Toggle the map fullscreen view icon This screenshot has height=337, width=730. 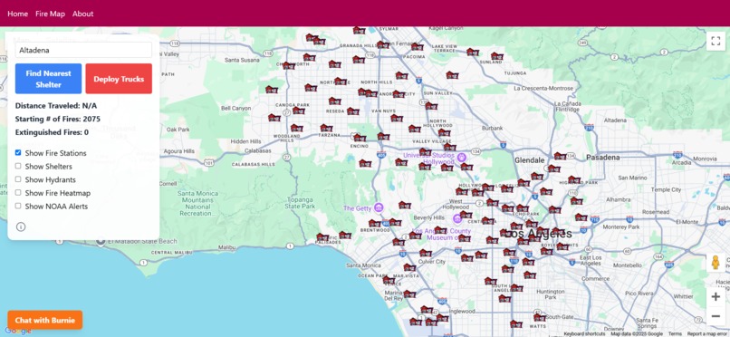(716, 41)
